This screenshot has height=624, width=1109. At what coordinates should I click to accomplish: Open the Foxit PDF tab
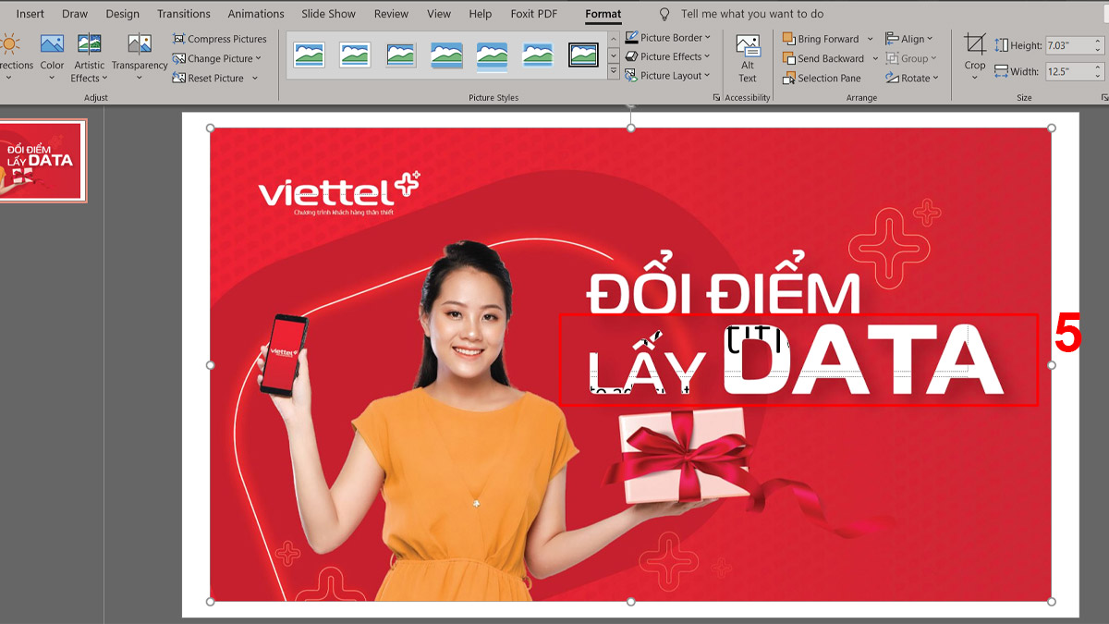tap(534, 13)
